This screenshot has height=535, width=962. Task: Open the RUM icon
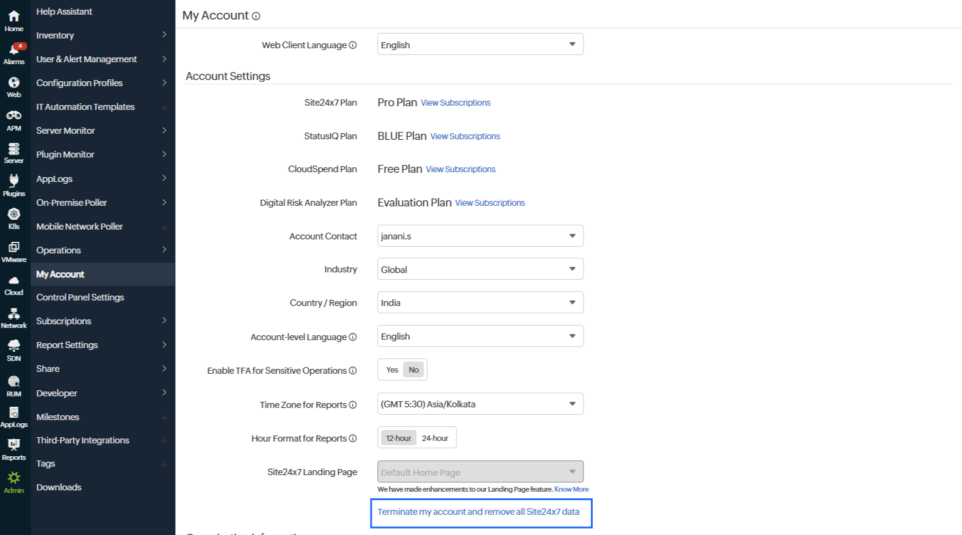click(x=14, y=385)
